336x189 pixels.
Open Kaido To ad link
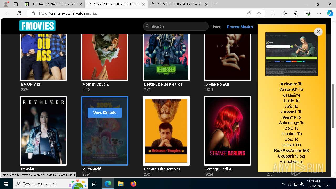291,101
